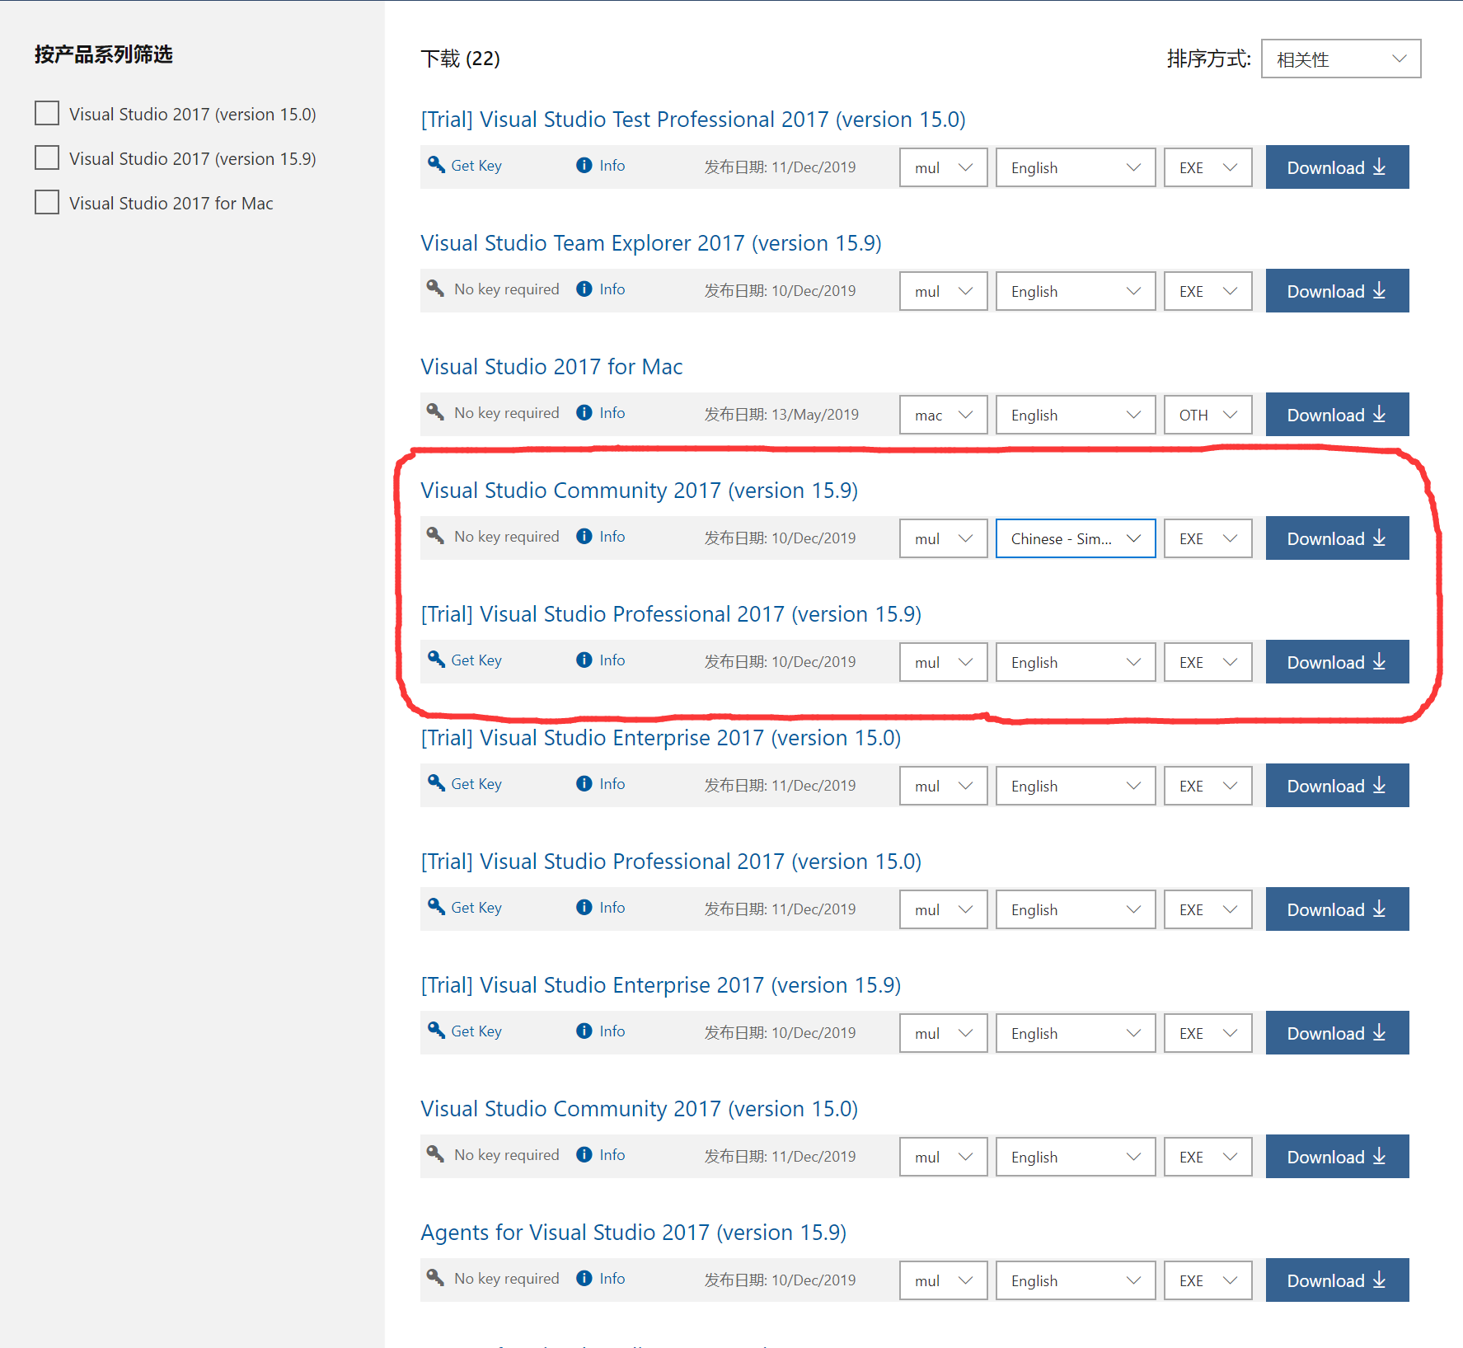Click info icon for Community 2017 version 15.9
This screenshot has height=1348, width=1463.
(x=584, y=537)
